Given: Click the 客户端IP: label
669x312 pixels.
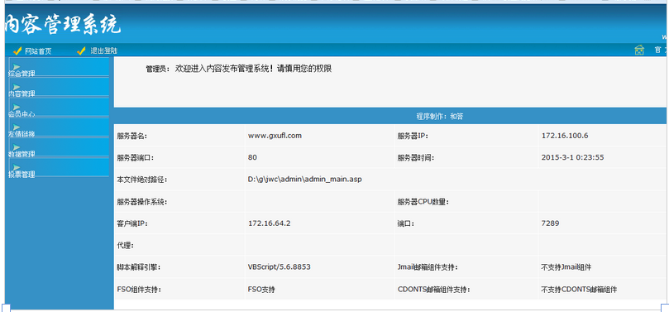Looking at the screenshot, I should pyautogui.click(x=131, y=223).
